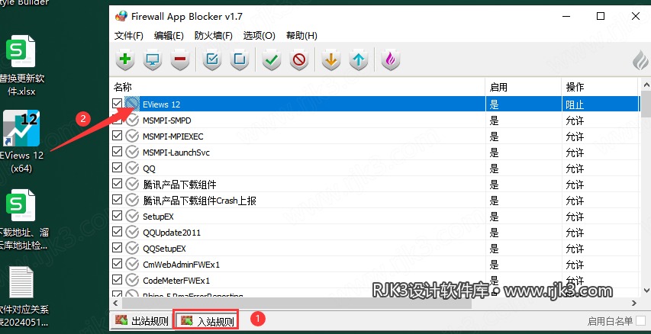Click the vertical scrollbar down arrow
The height and width of the screenshot is (334, 651).
click(646, 291)
